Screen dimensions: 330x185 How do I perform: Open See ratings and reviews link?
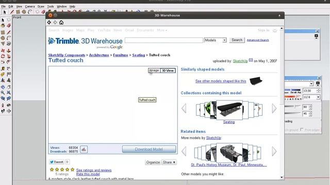(x=94, y=170)
